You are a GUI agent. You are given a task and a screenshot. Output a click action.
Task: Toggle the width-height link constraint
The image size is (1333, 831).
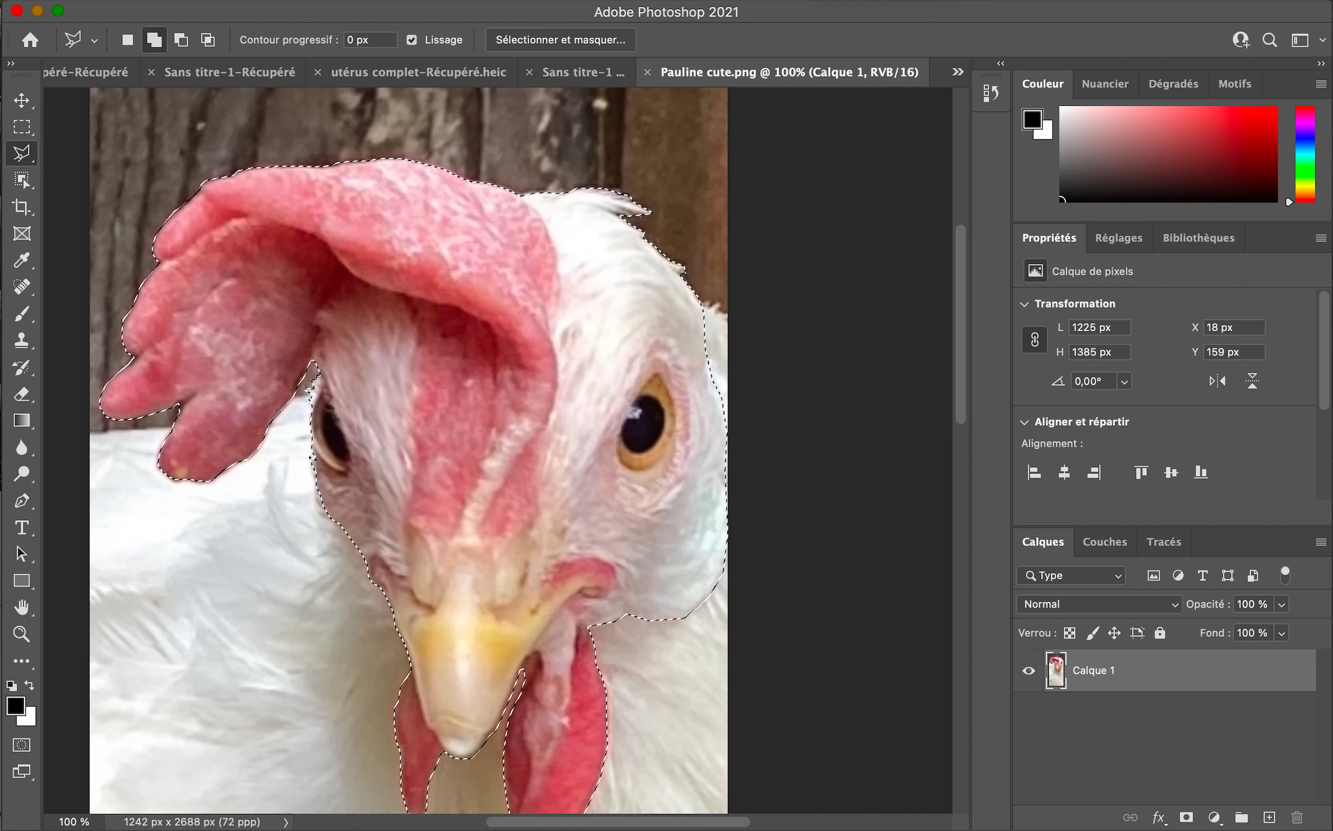tap(1034, 340)
